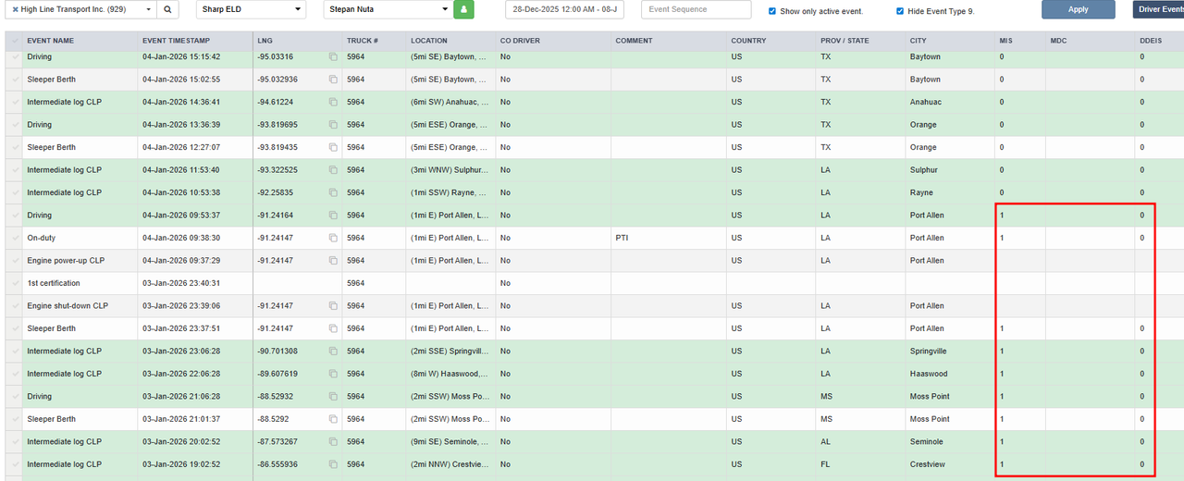Tick the row checkmark for 1st certification row
The image size is (1184, 481).
point(15,284)
